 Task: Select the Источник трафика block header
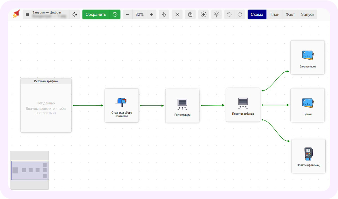click(46, 81)
